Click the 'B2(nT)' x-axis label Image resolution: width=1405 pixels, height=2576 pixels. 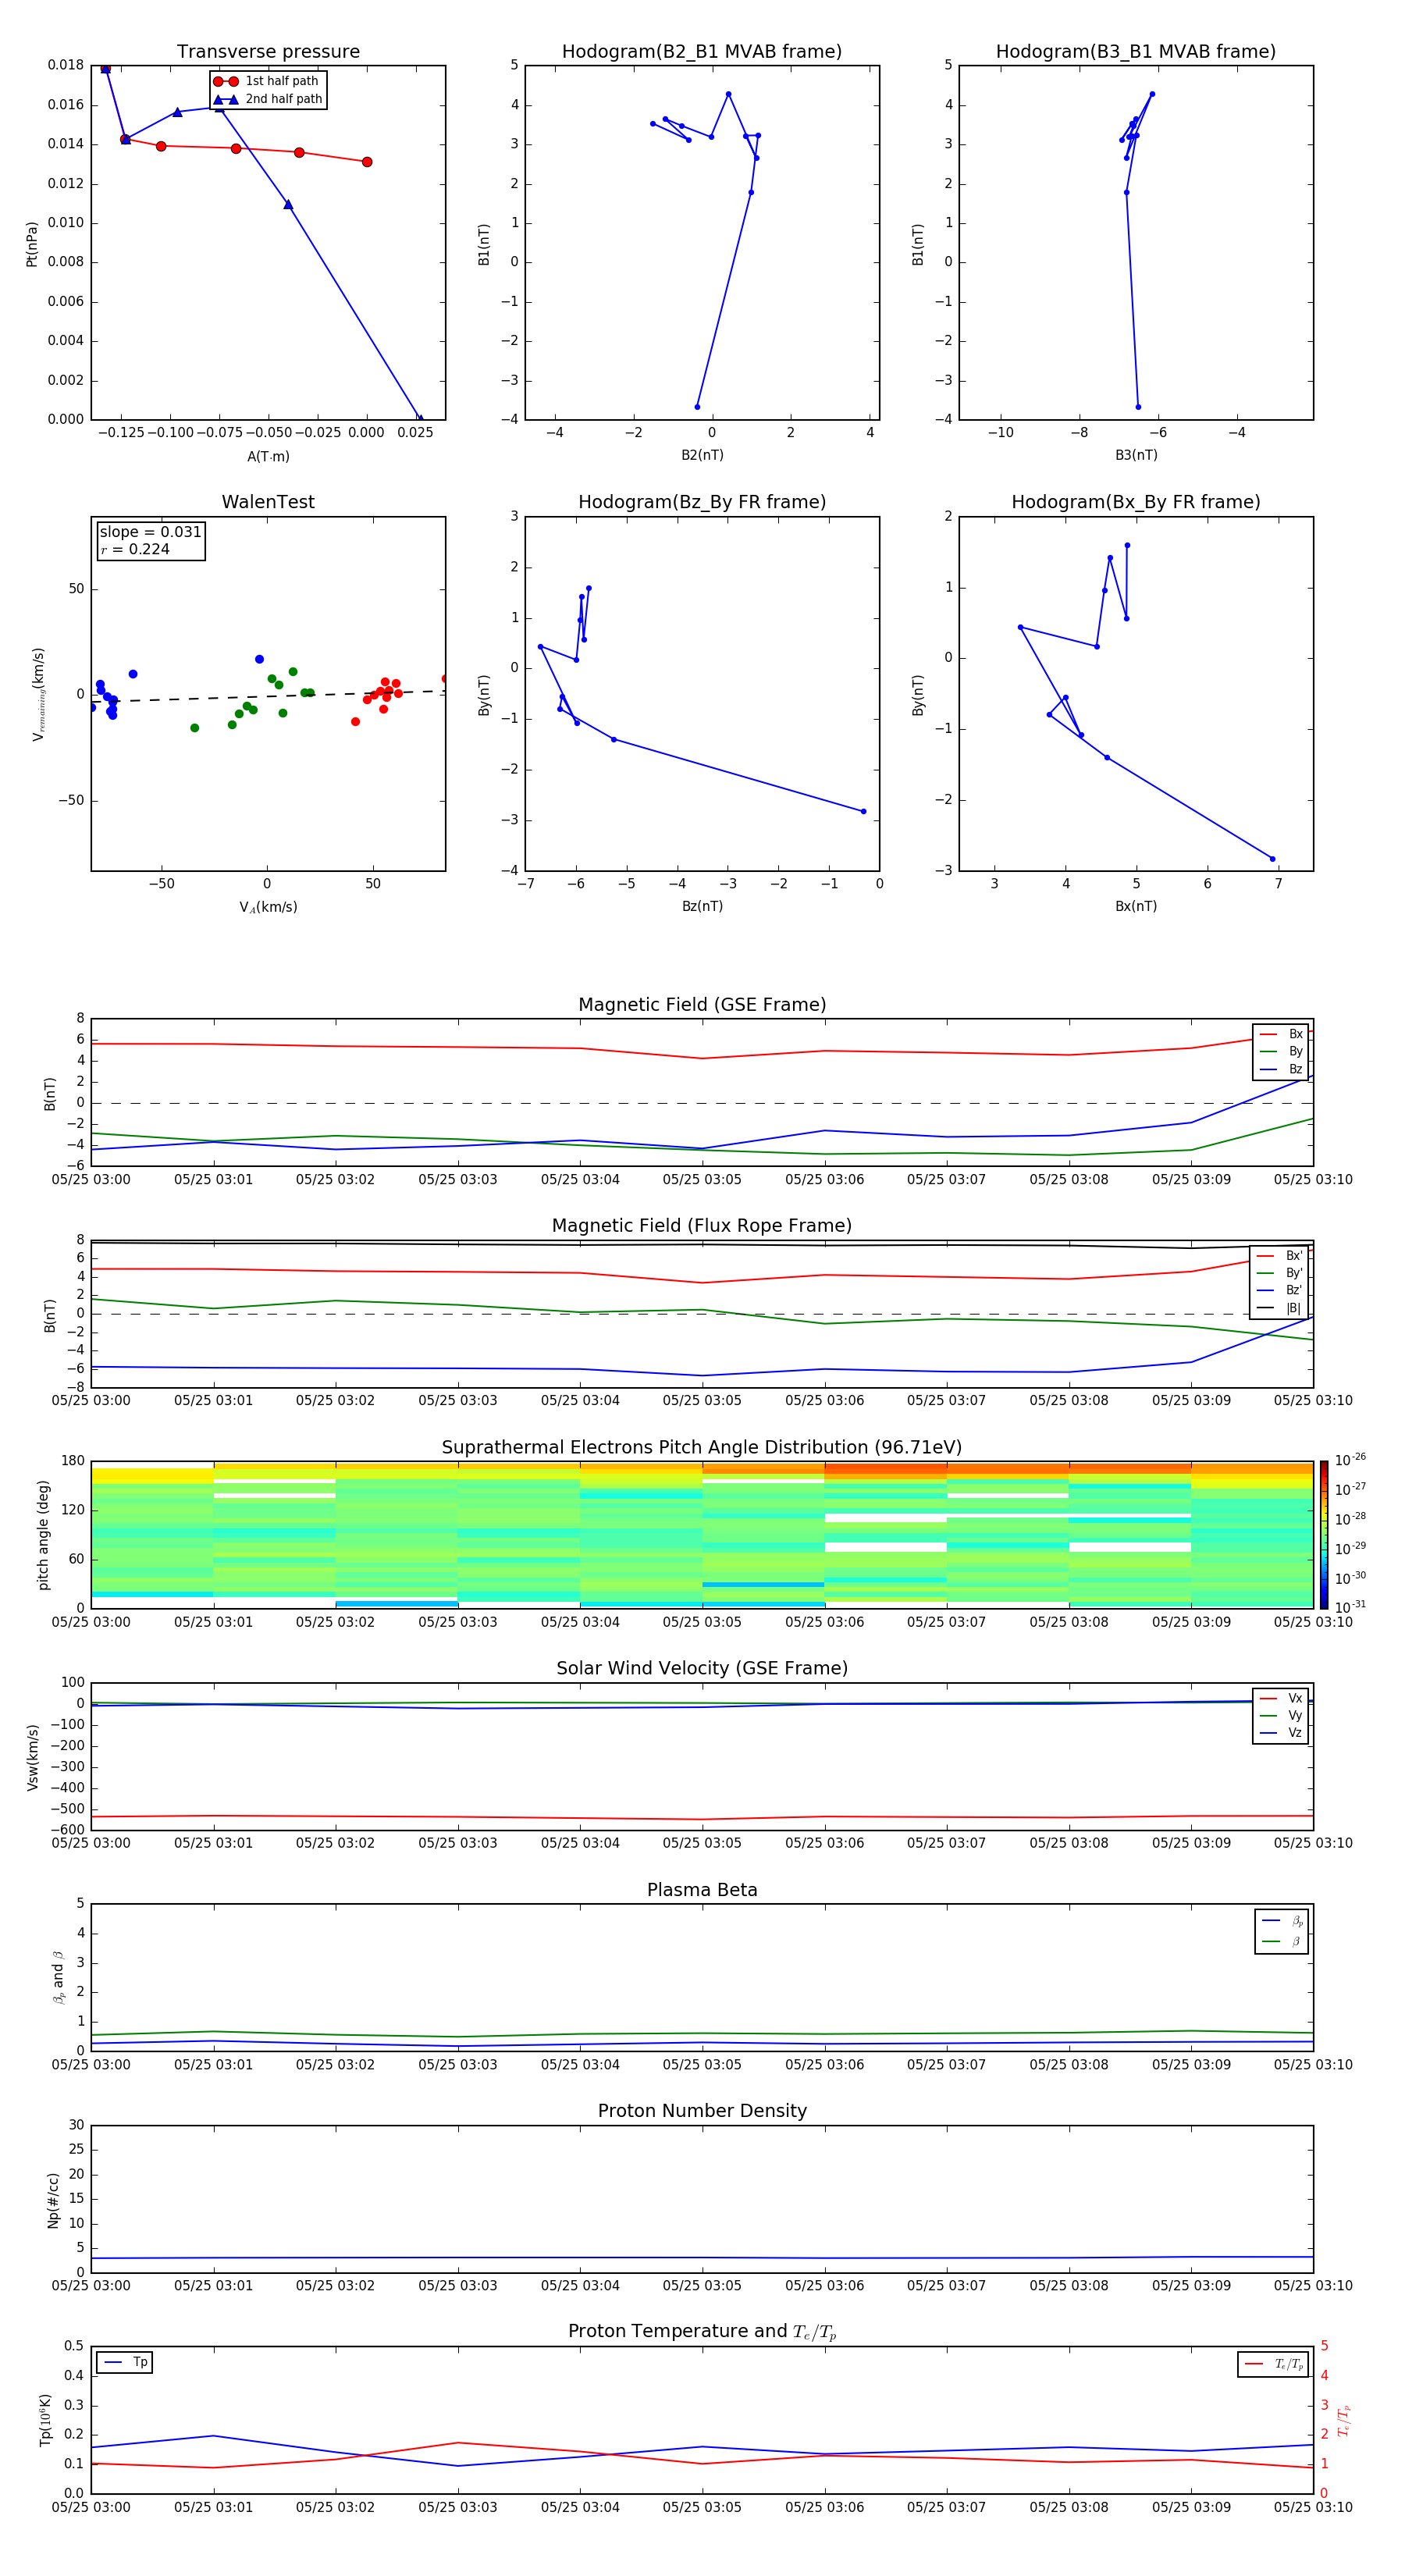pyautogui.click(x=702, y=455)
